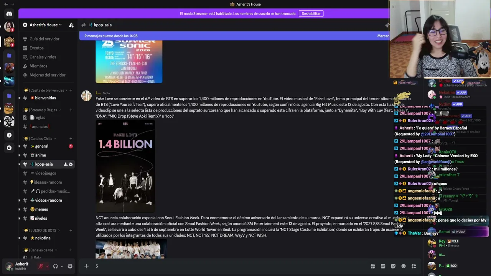The width and height of the screenshot is (491, 276).
Task: Go to anuncios channel
Action: pyautogui.click(x=48, y=127)
